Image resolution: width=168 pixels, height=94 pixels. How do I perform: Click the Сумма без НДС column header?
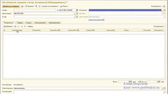pos(77,30)
